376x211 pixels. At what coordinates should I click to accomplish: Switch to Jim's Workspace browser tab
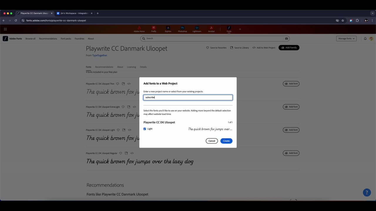(74, 13)
